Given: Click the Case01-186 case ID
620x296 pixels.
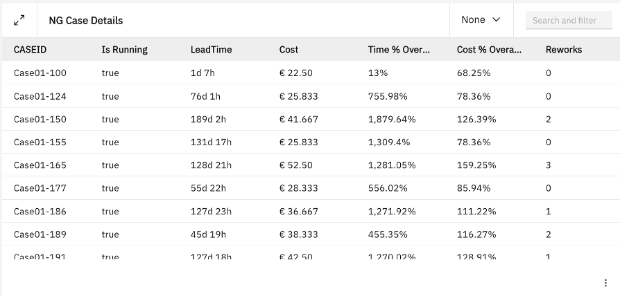Looking at the screenshot, I should coord(40,212).
